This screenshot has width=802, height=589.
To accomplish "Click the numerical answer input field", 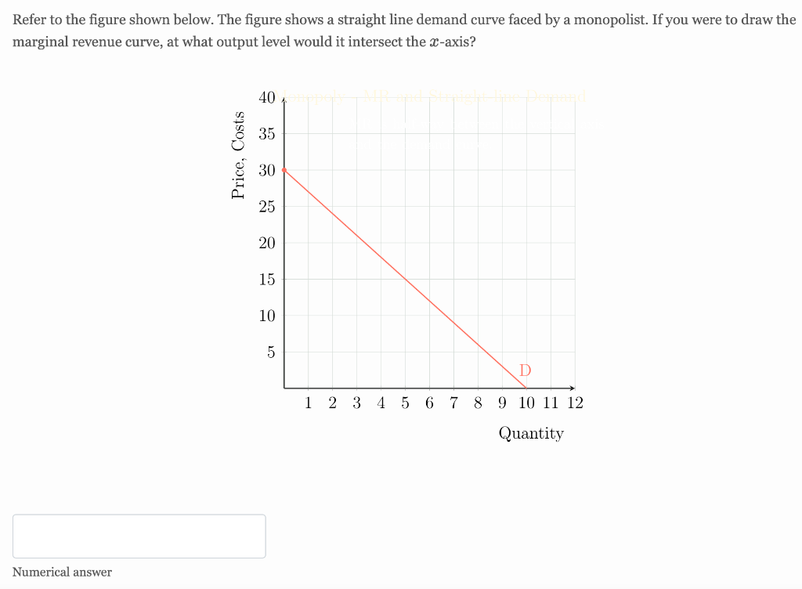I will tap(139, 536).
